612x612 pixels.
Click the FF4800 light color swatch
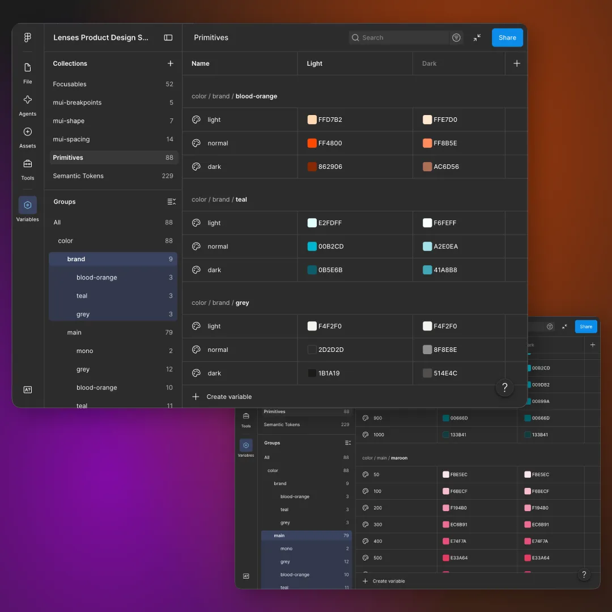point(312,143)
